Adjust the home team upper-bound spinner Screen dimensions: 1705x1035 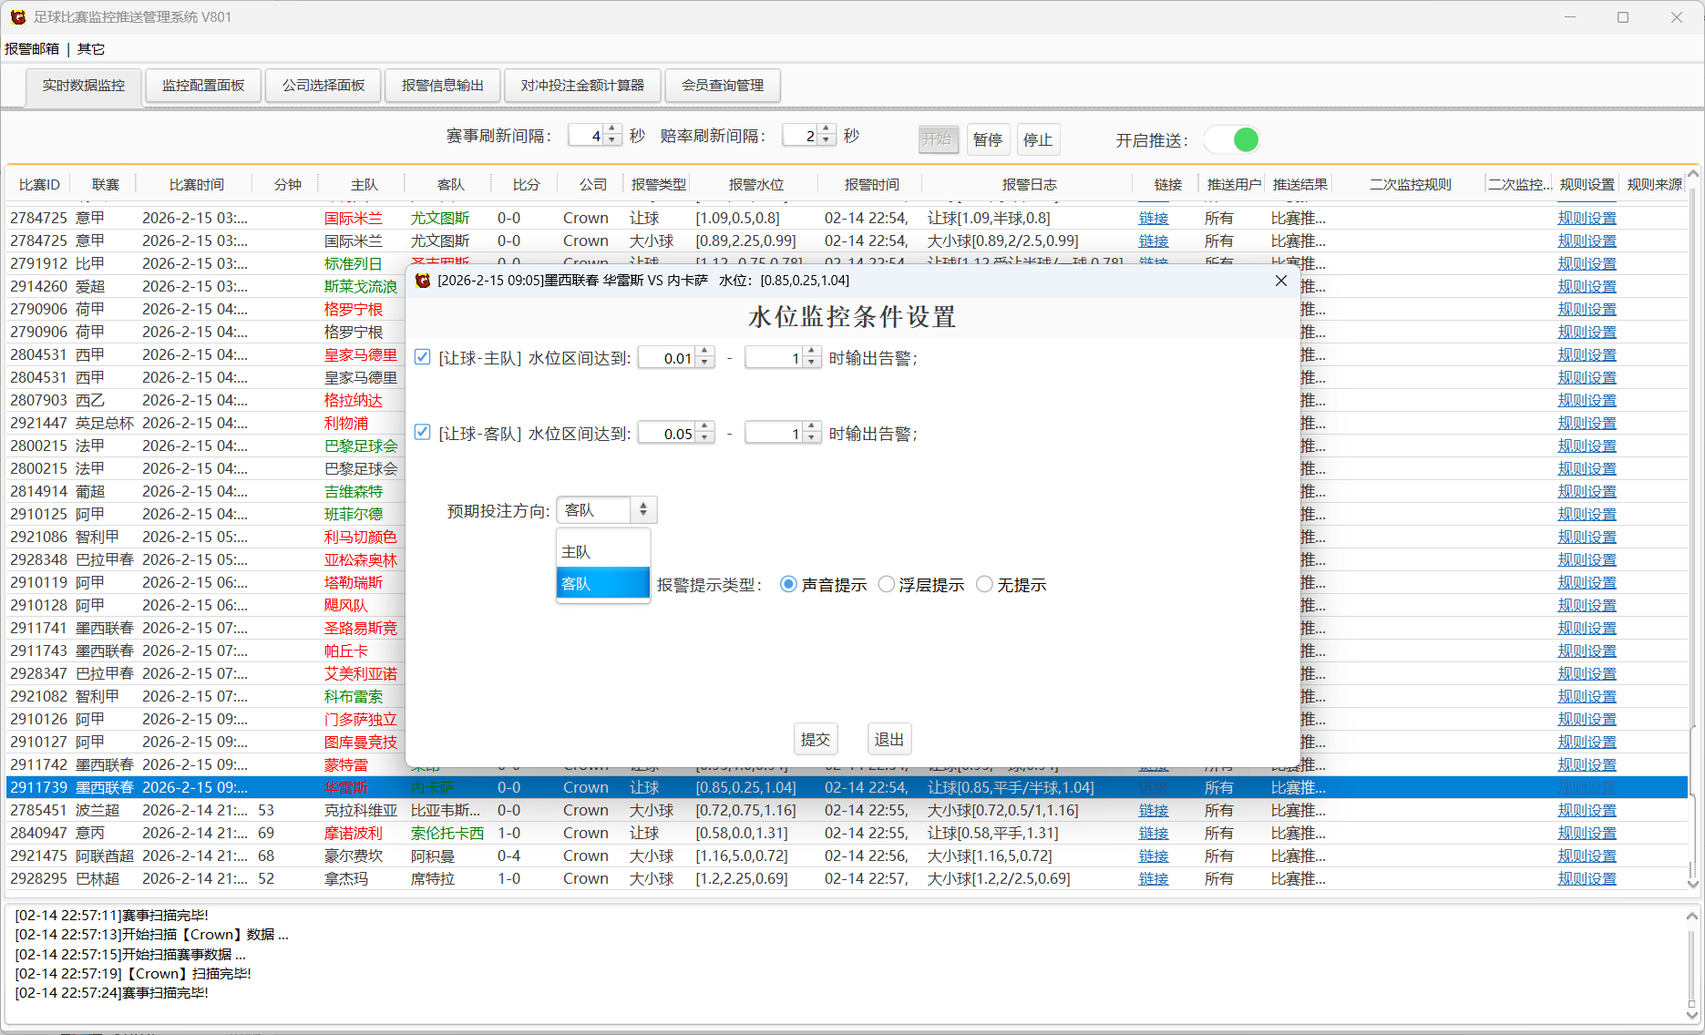coord(812,358)
